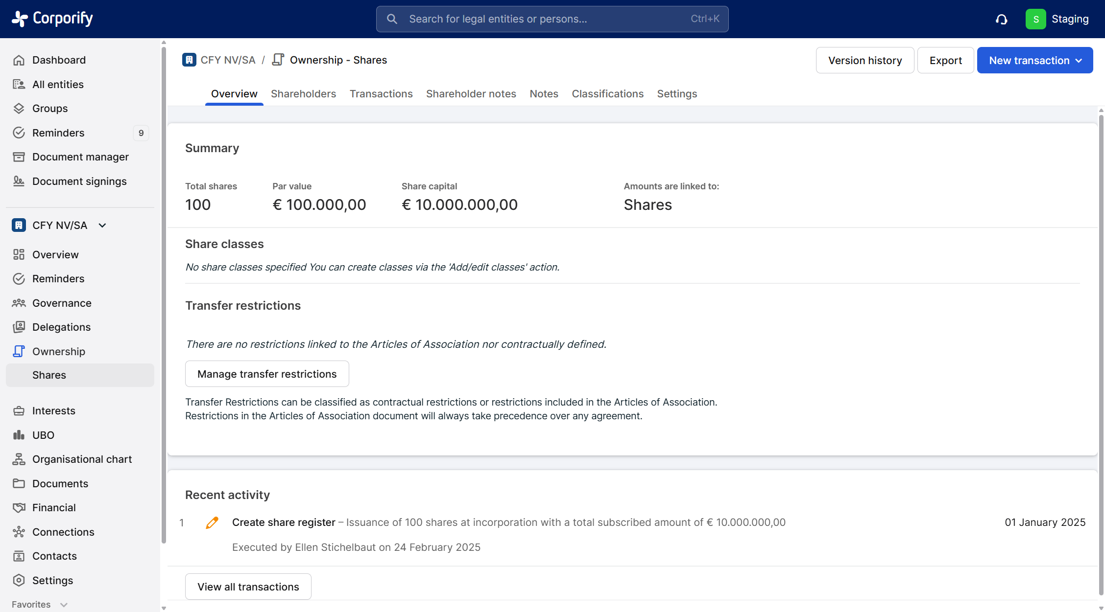Open the New transaction dropdown
The width and height of the screenshot is (1105, 612).
tap(1034, 60)
